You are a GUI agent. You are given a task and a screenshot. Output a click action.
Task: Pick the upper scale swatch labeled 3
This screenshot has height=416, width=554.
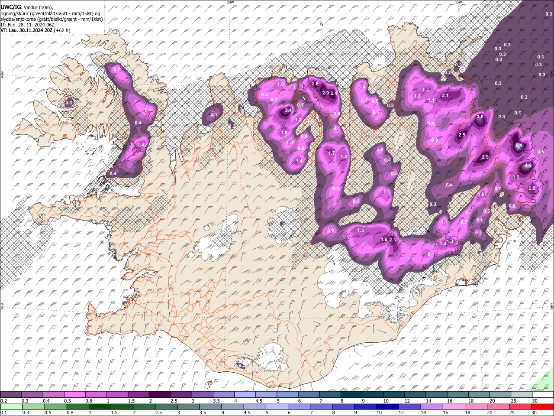tap(202, 395)
